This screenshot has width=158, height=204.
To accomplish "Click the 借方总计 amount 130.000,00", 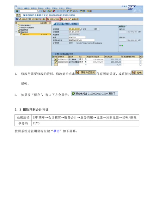I will (128, 32).
